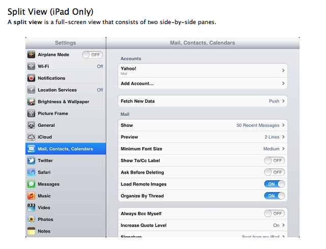The image size is (326, 249).
Task: Open Photos settings label
Action: pyautogui.click(x=45, y=219)
